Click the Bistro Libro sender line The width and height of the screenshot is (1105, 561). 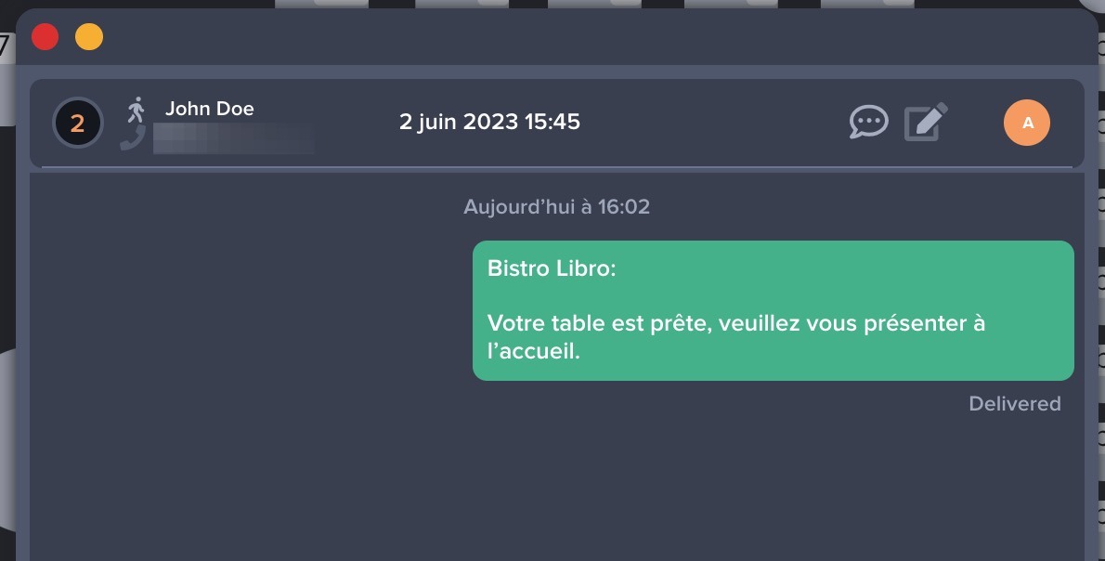point(552,268)
